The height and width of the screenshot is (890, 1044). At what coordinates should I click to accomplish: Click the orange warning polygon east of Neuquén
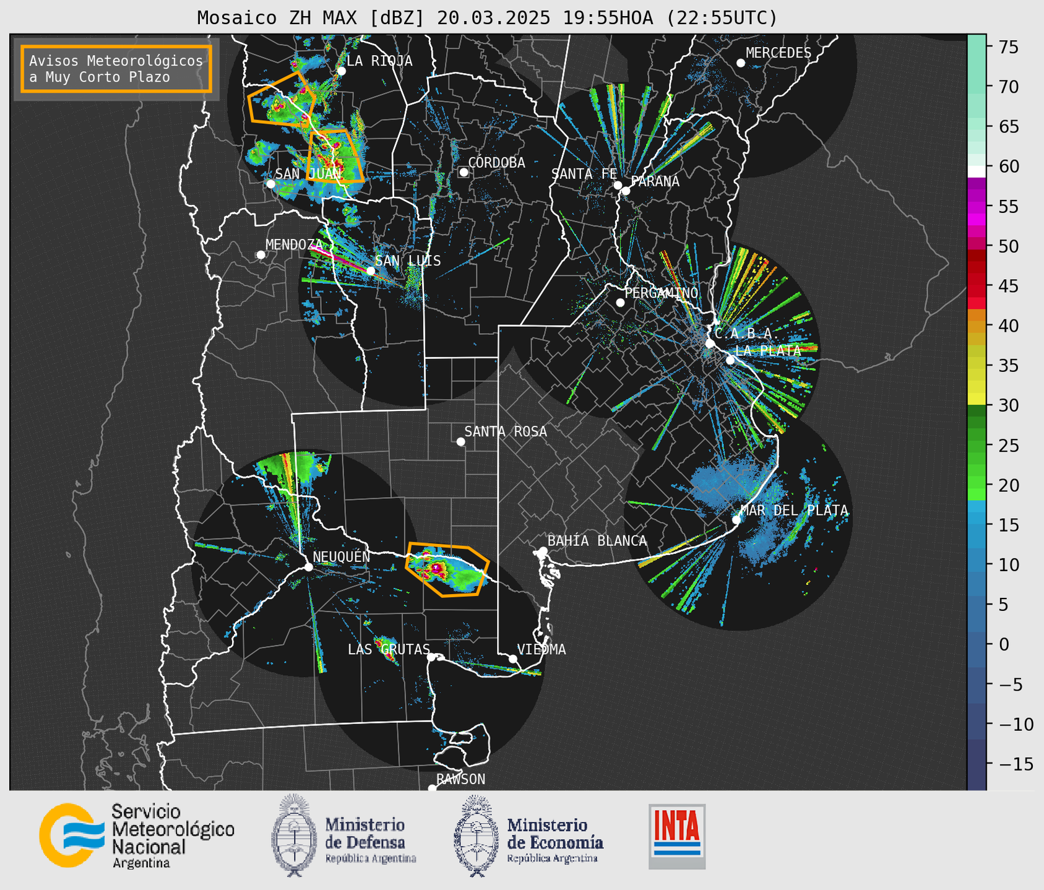point(447,569)
